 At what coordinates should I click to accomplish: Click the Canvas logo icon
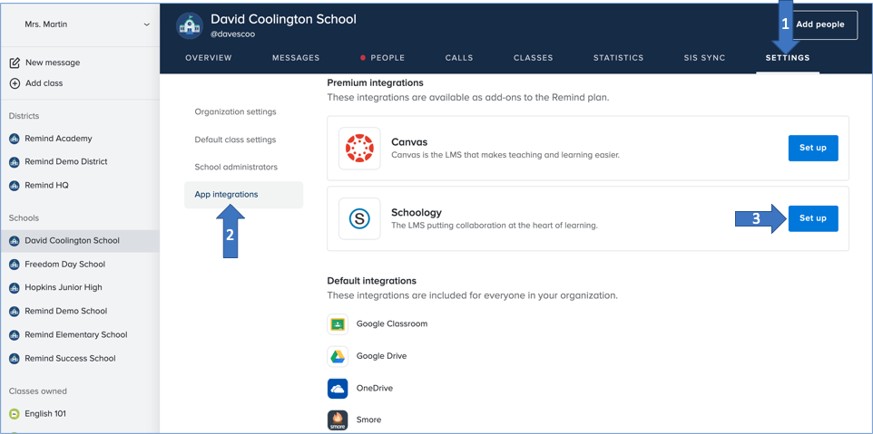click(x=359, y=149)
